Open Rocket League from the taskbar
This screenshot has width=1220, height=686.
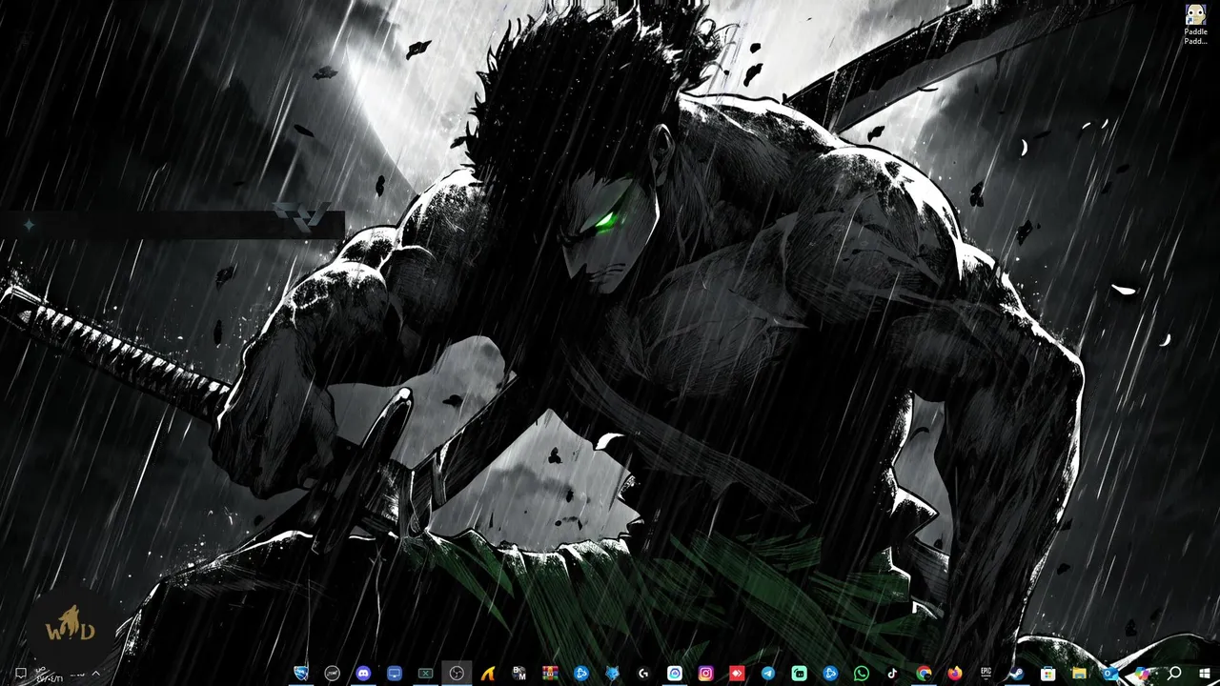click(301, 674)
